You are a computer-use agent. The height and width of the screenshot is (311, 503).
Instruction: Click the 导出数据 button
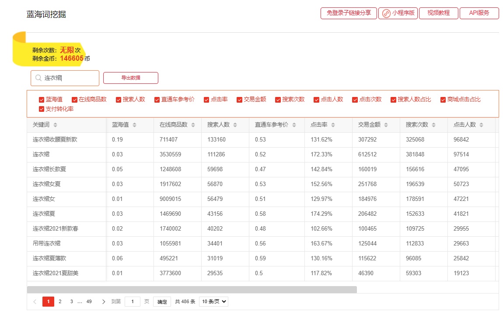(130, 78)
